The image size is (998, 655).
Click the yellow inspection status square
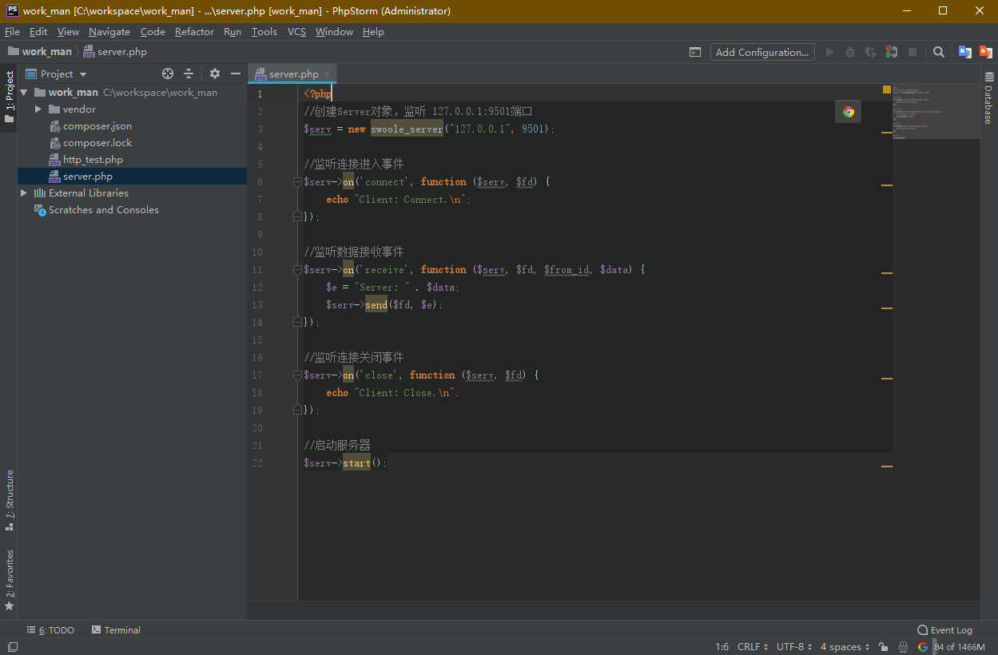click(x=887, y=89)
